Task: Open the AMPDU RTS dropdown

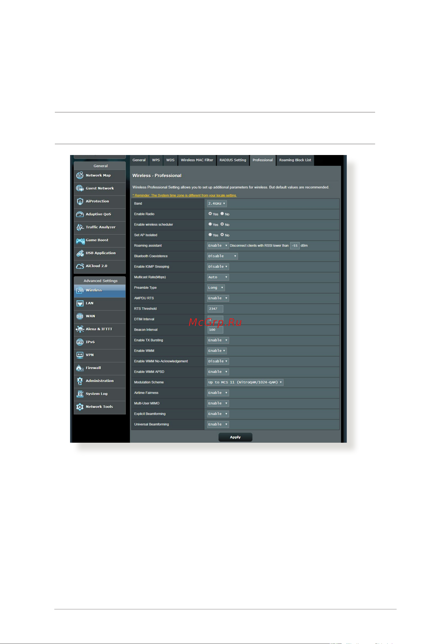Action: 218,298
